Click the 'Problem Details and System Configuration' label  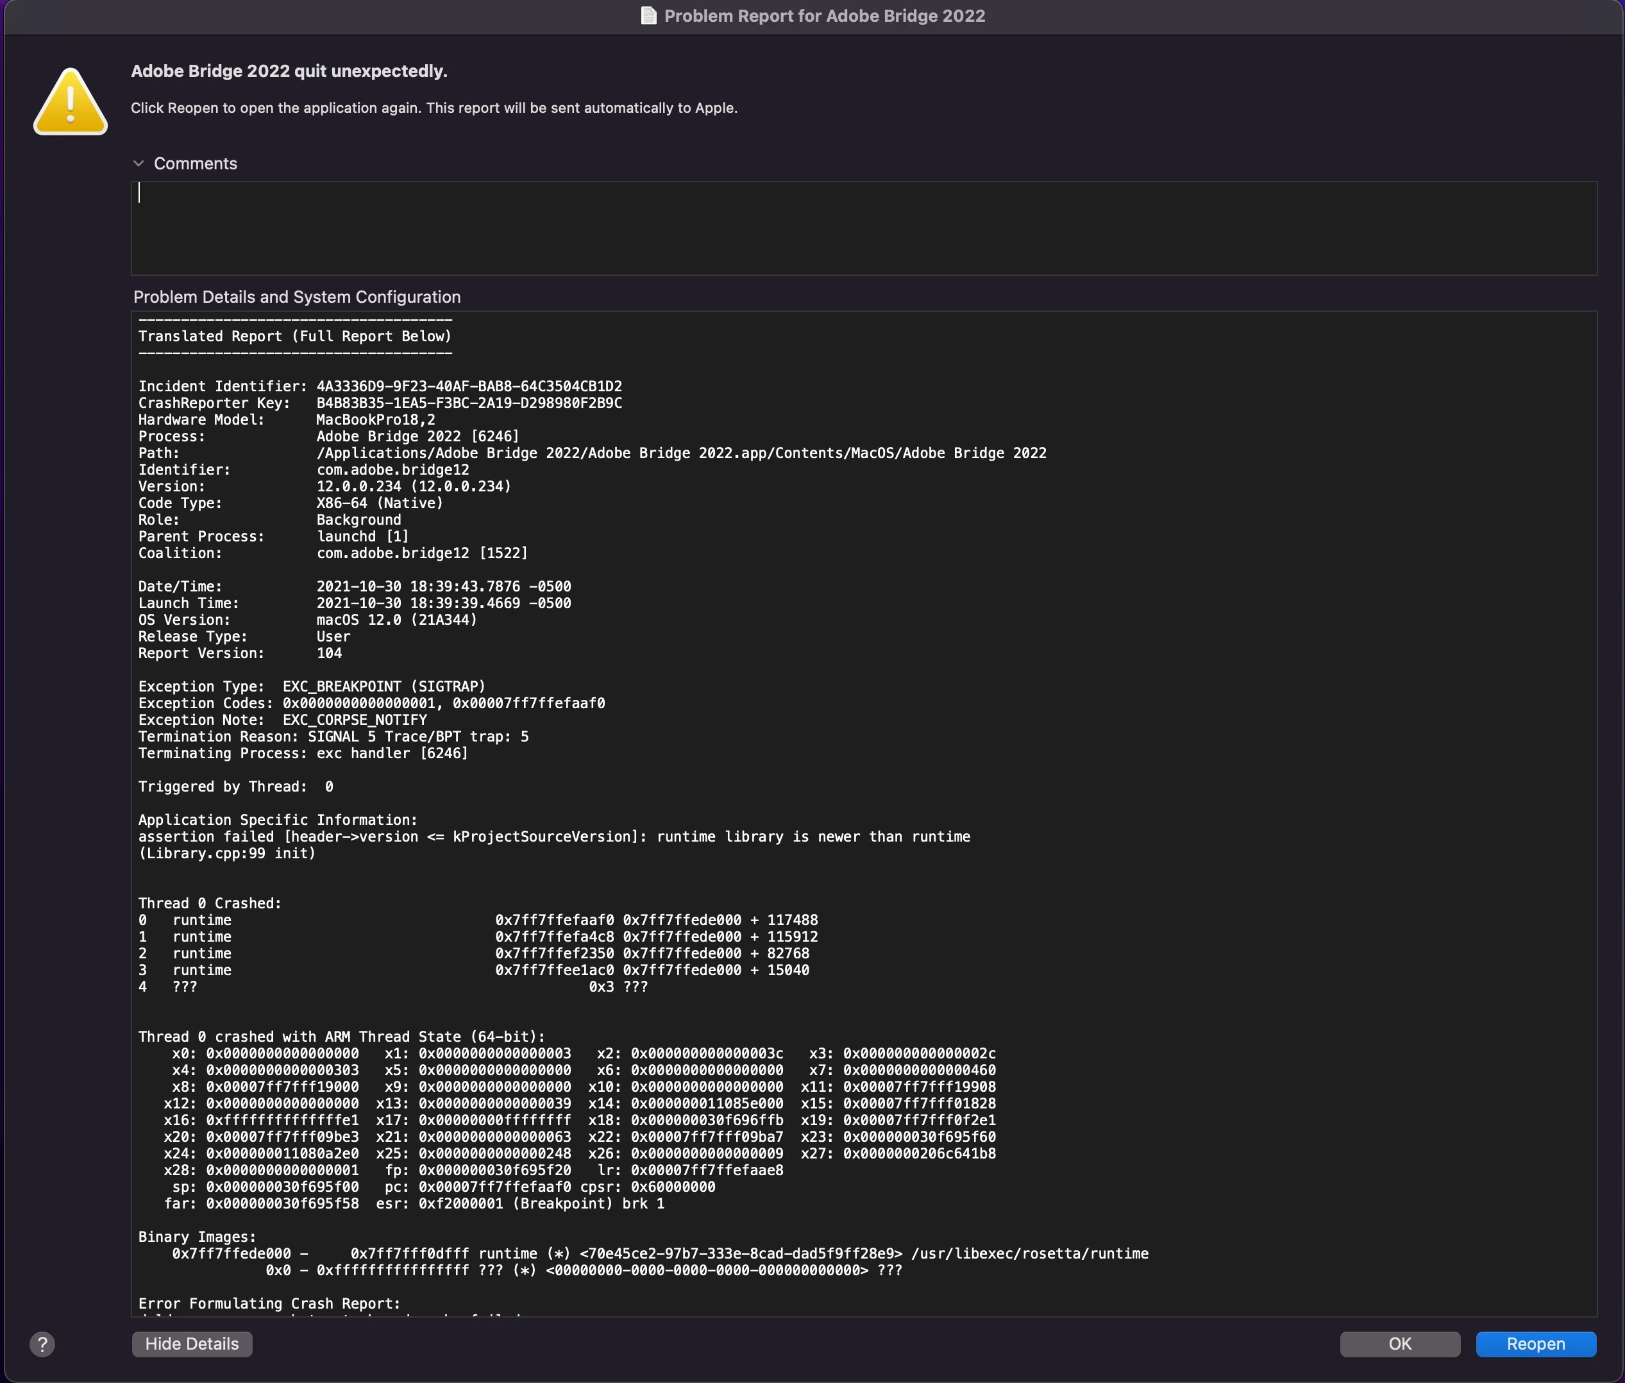click(296, 297)
